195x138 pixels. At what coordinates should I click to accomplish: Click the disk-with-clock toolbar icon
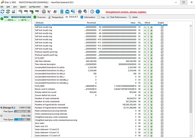click(26, 12)
